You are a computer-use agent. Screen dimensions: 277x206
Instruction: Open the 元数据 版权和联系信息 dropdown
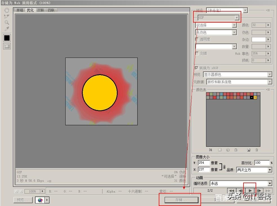239,82
